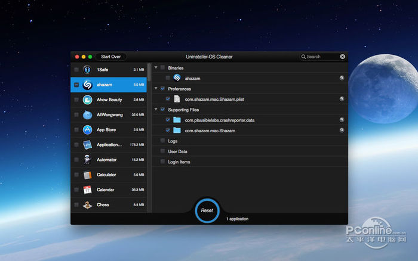Screen dimensions: 418x261
Task: Collapse the Binaries section
Action: (x=156, y=68)
